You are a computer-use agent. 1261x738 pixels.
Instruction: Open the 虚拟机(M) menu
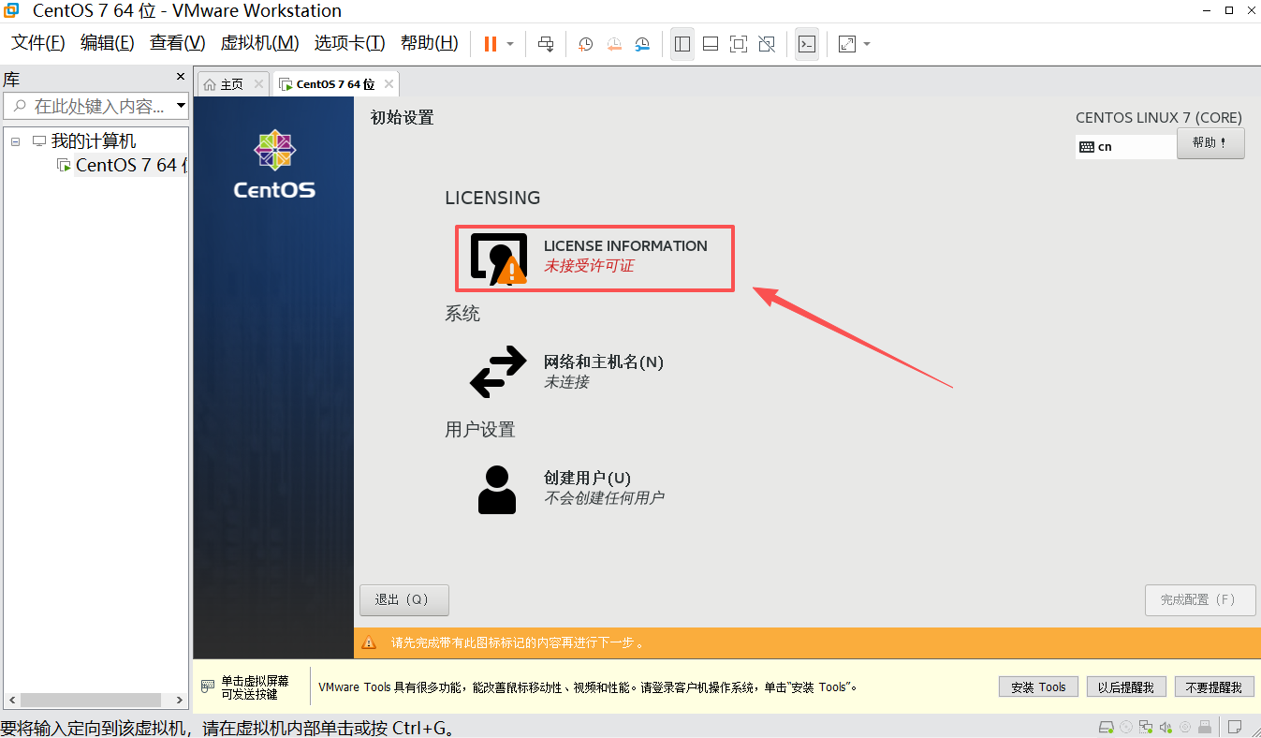point(260,43)
